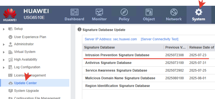Open User Experience Plan smiley icon

[10, 37]
